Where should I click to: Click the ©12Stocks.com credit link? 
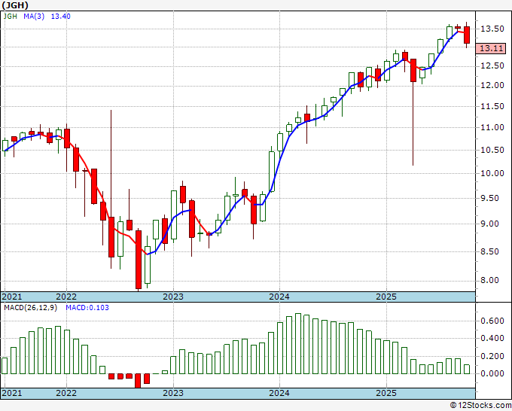[x=480, y=406]
